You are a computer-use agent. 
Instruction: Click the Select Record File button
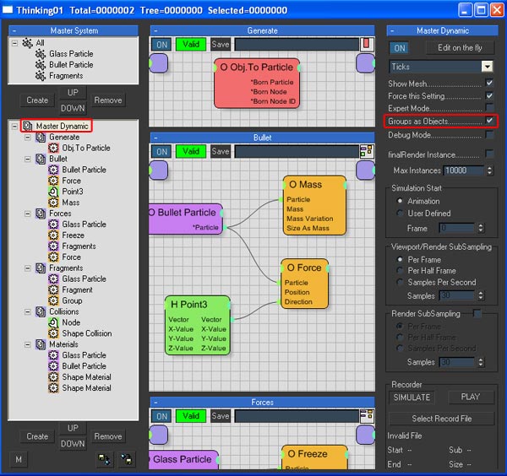click(442, 419)
